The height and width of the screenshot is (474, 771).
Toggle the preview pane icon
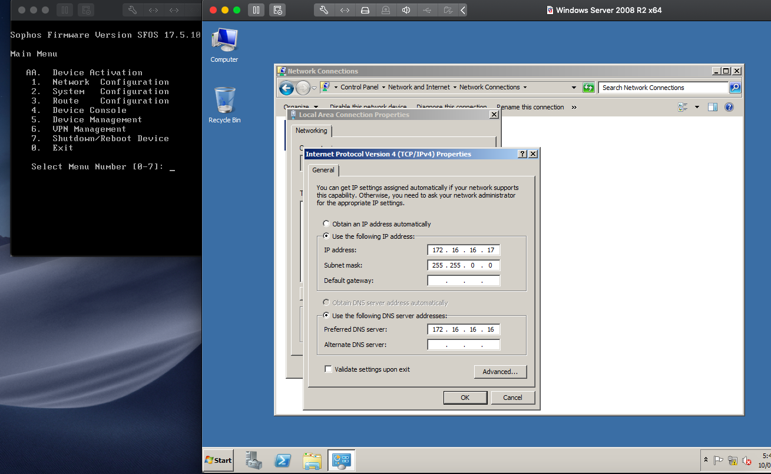coord(713,107)
